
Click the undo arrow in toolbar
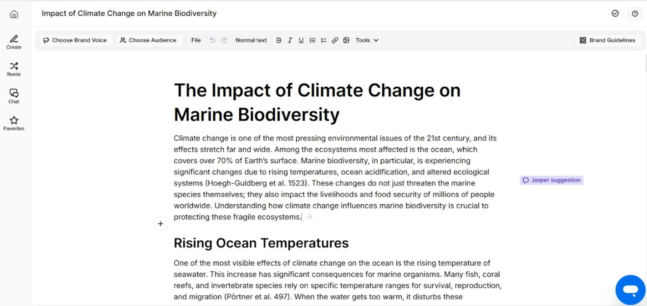(x=212, y=40)
